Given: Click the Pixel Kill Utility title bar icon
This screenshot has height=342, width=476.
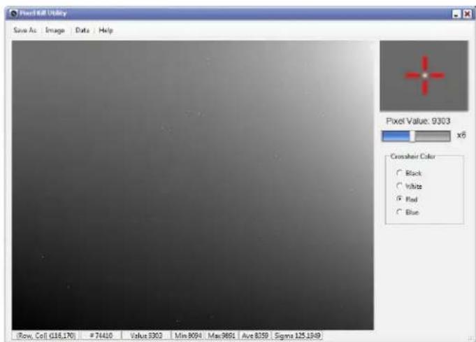Looking at the screenshot, I should coord(13,13).
